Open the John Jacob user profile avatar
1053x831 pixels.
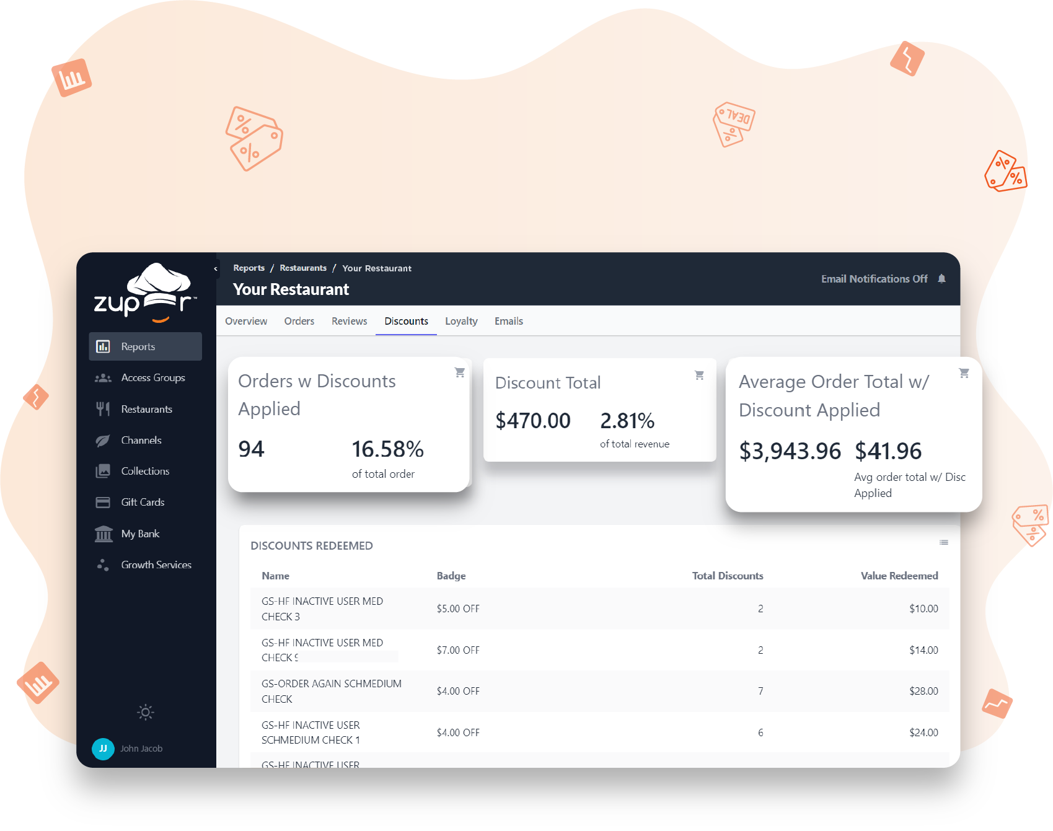(x=103, y=749)
